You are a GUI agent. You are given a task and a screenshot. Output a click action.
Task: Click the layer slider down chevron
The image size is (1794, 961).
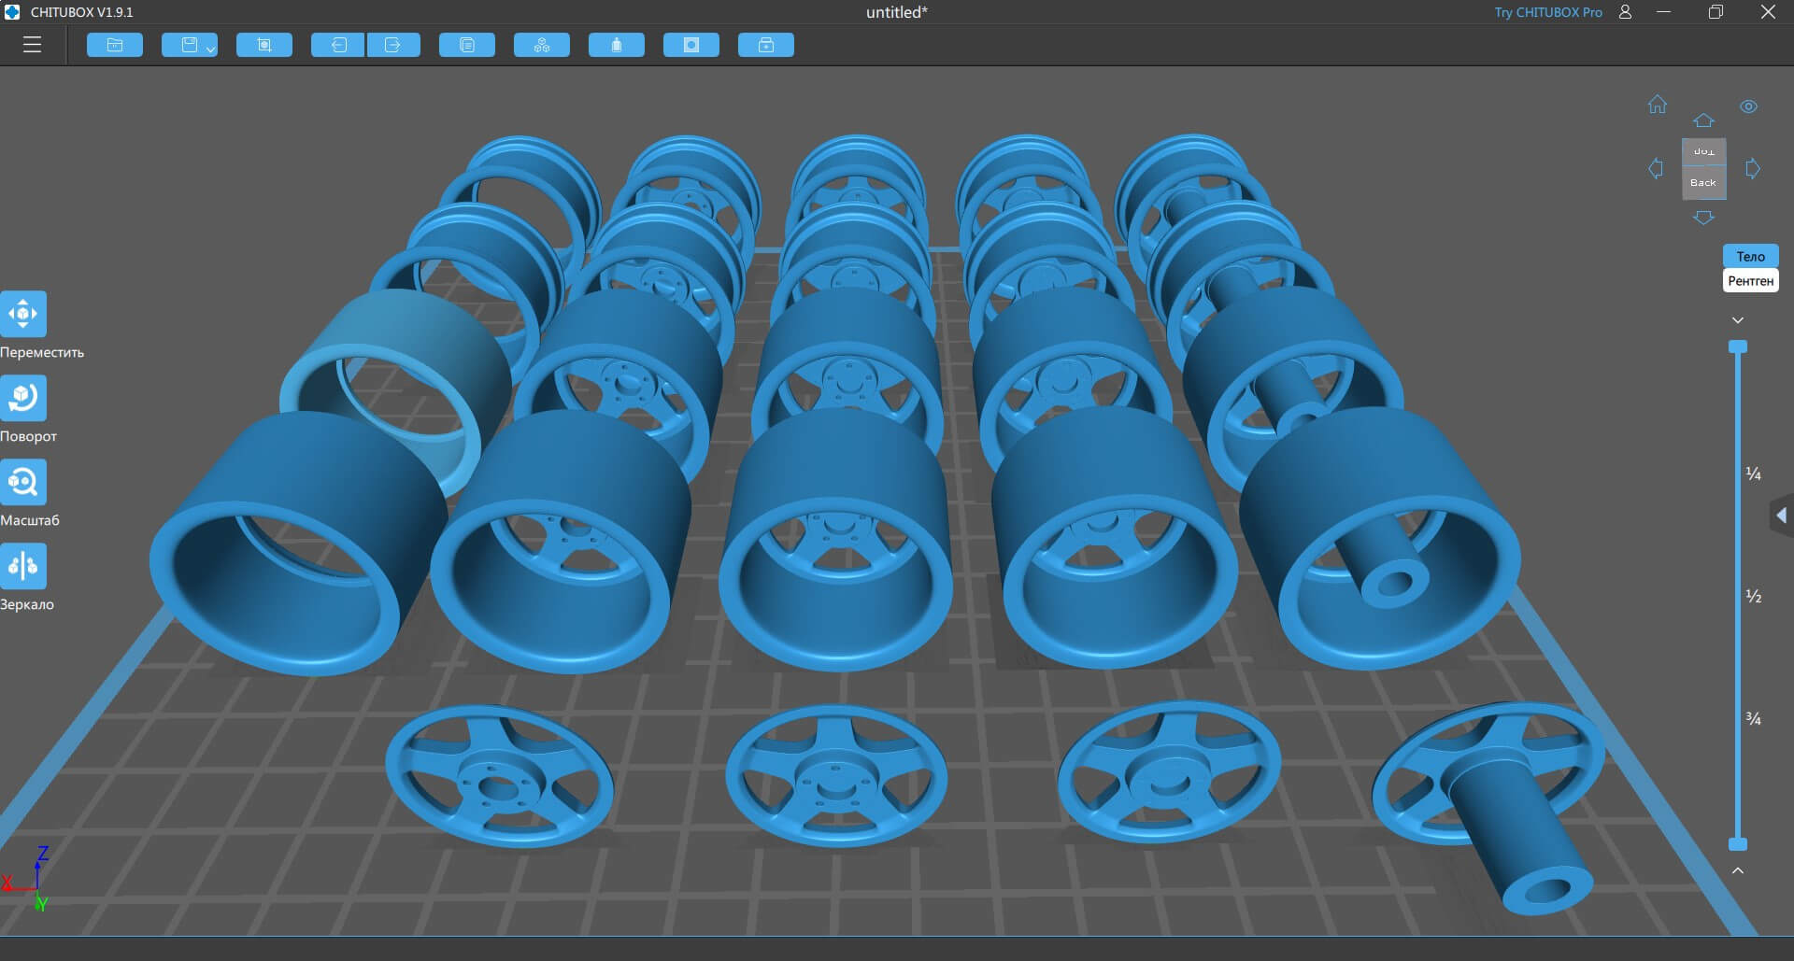(1737, 320)
